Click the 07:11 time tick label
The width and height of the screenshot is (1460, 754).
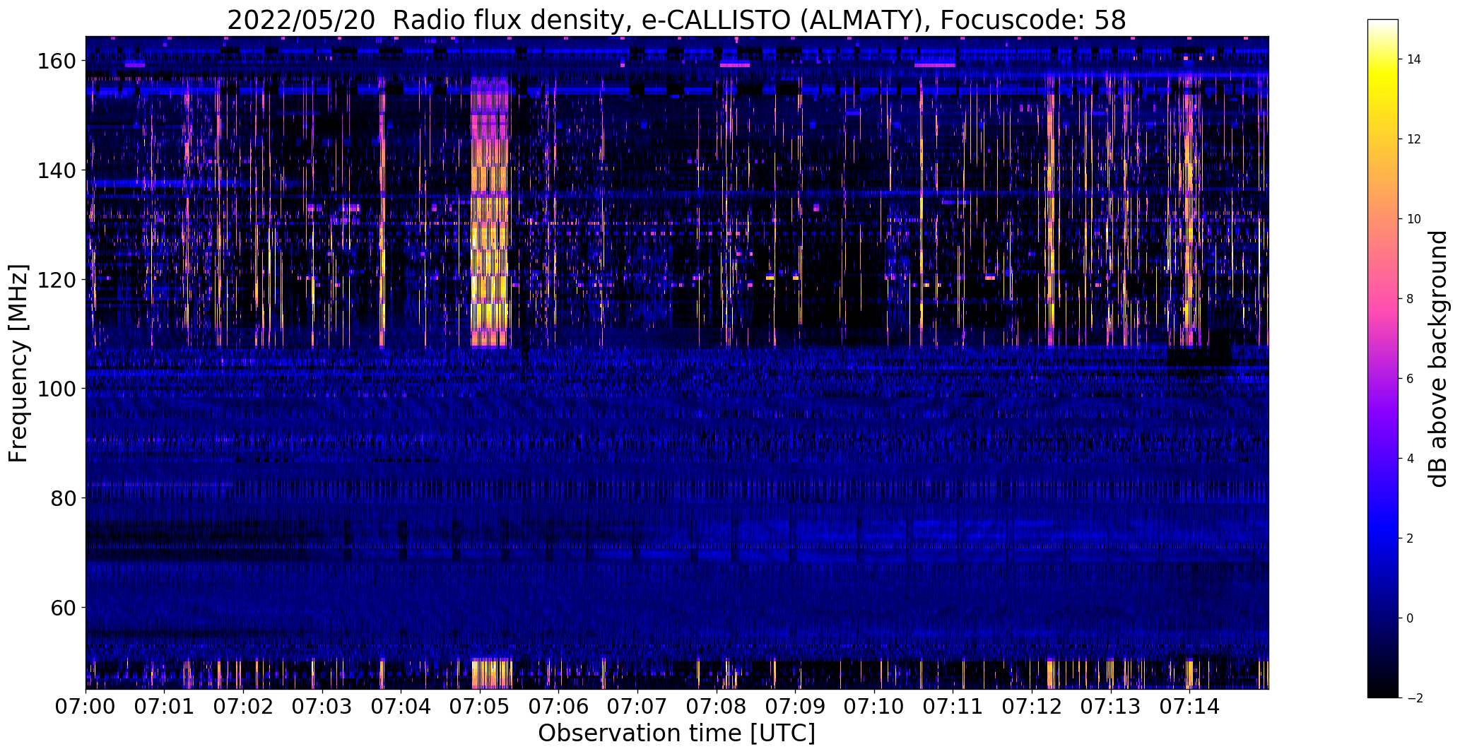953,705
